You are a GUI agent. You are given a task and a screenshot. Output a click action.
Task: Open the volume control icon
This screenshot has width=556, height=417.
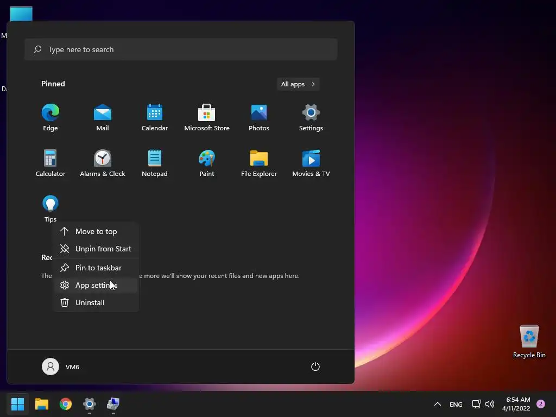tap(490, 404)
